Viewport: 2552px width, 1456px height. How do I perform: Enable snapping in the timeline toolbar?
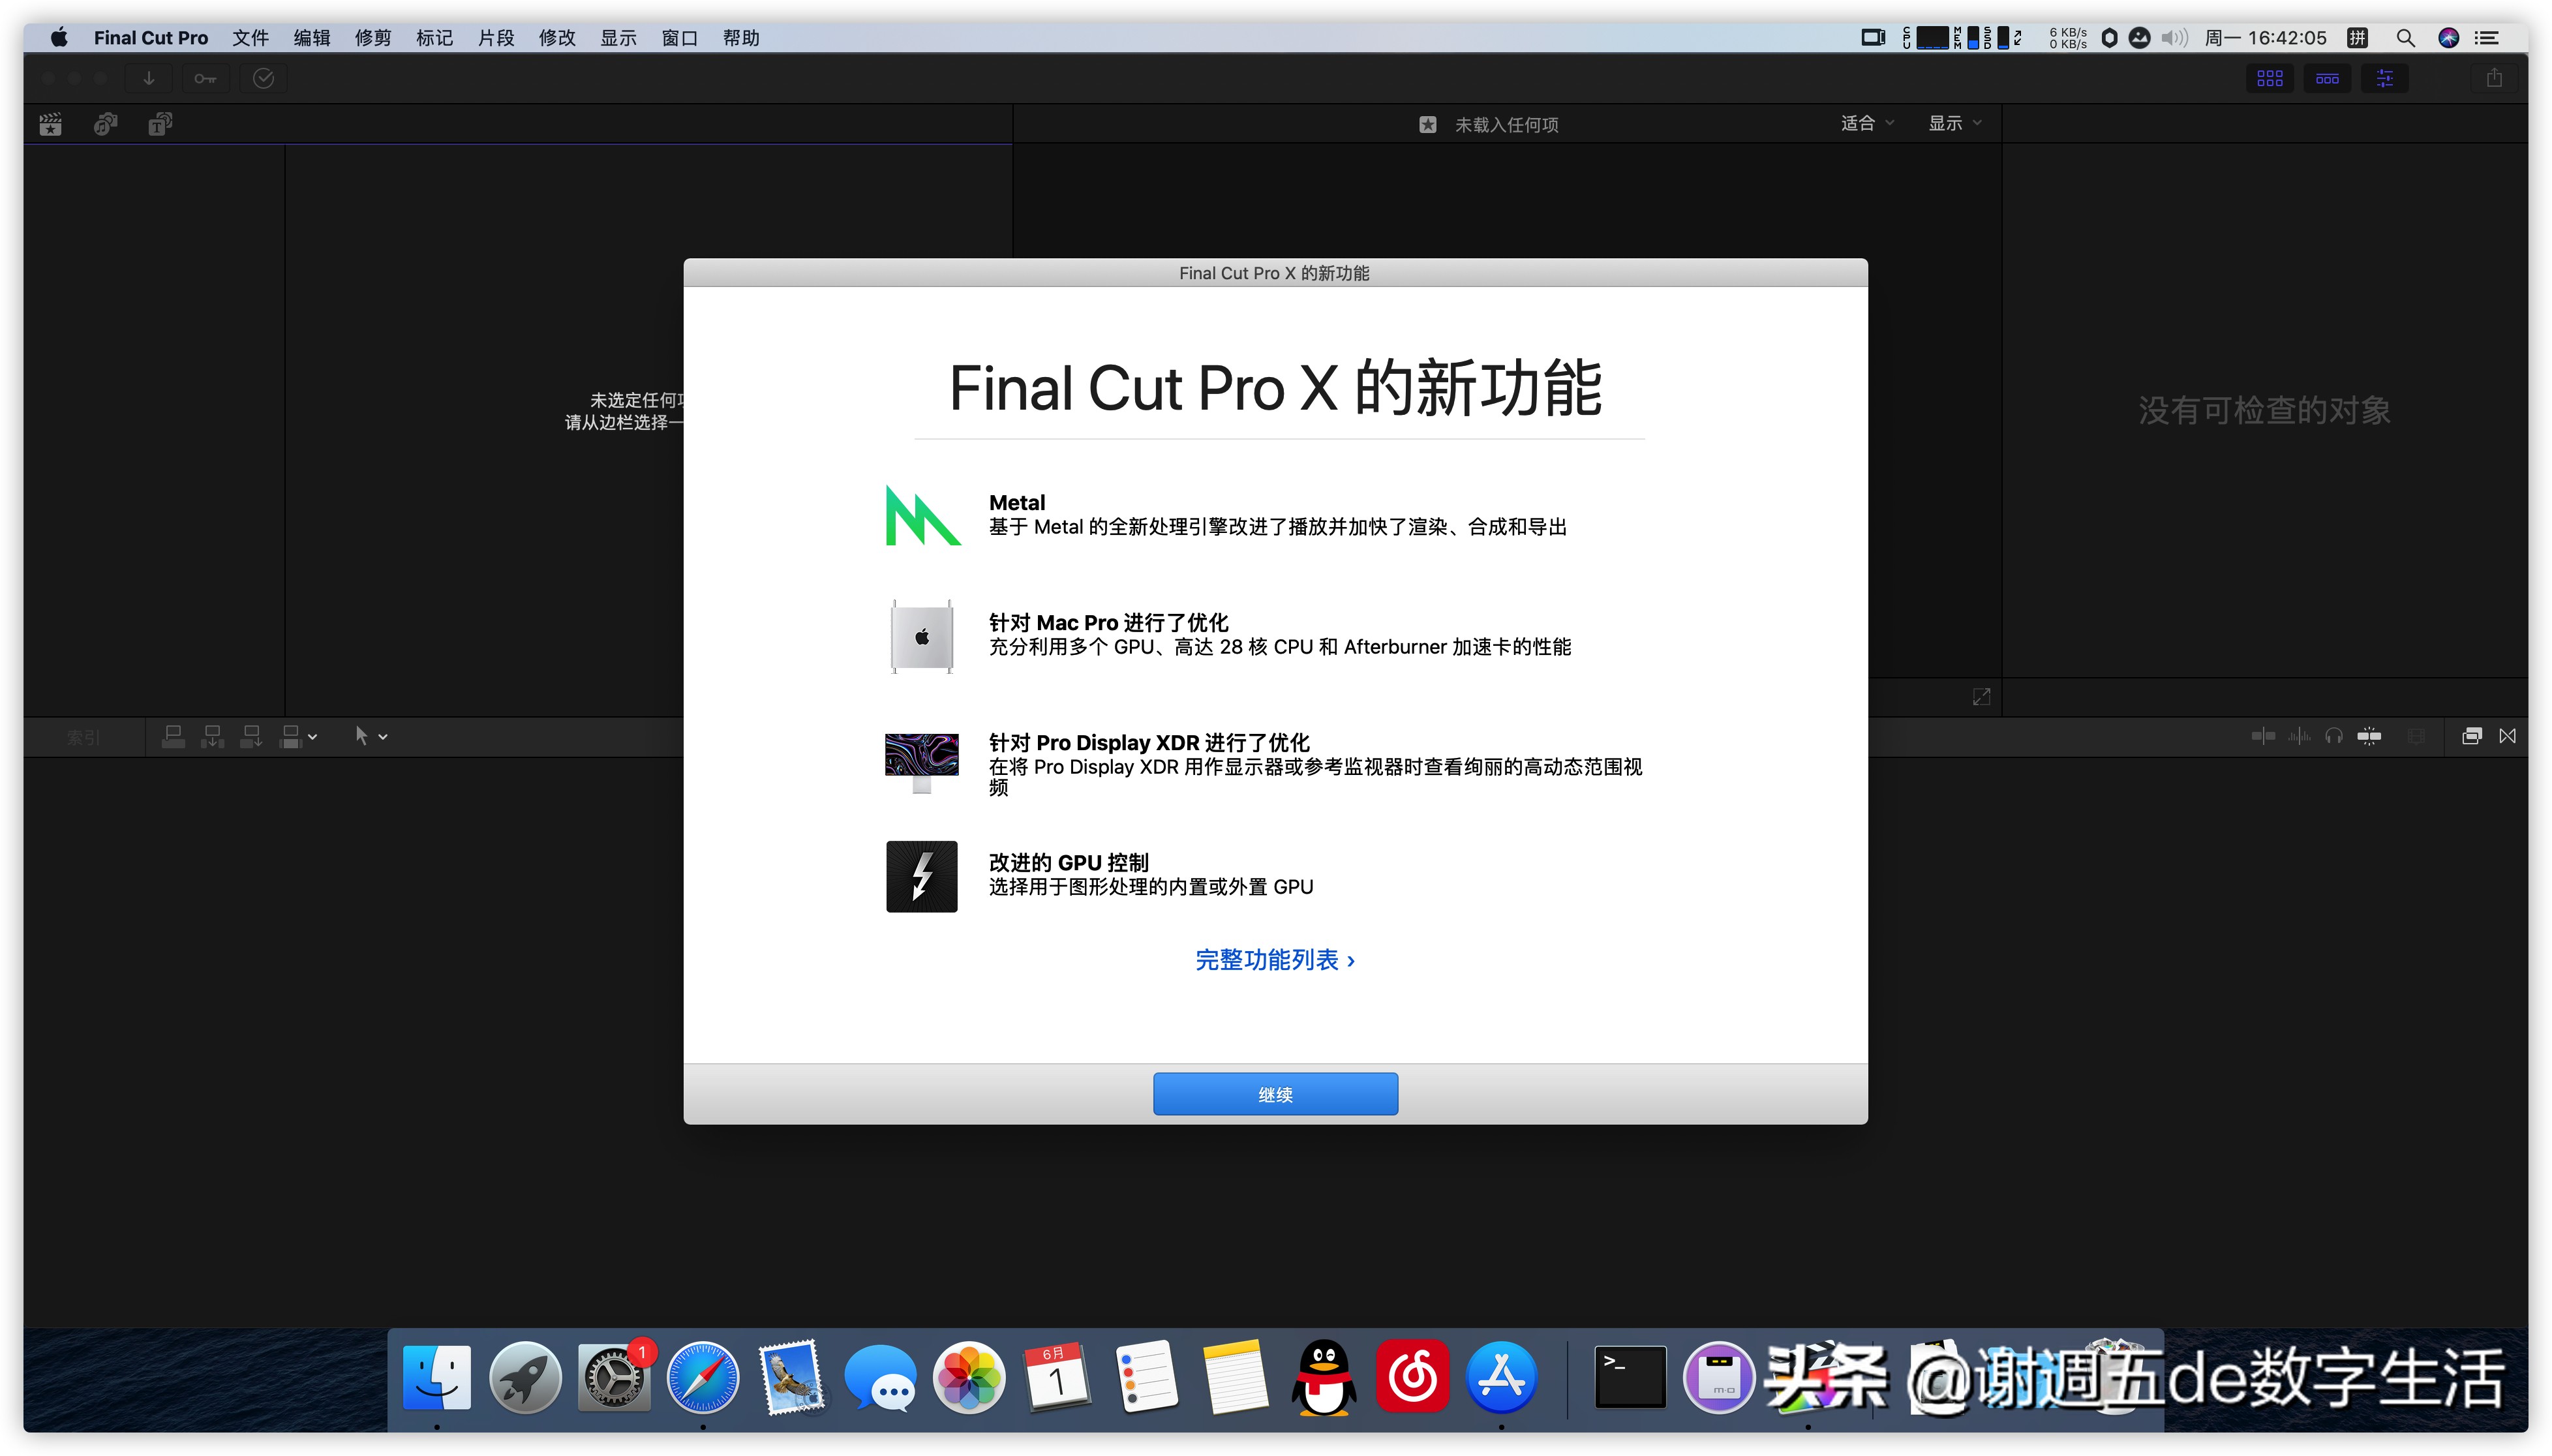point(2370,737)
